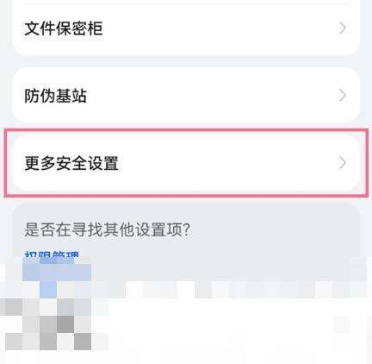This screenshot has width=372, height=364.
Task: Click the 是否在寻找其他设置项? heading
Action: point(108,230)
